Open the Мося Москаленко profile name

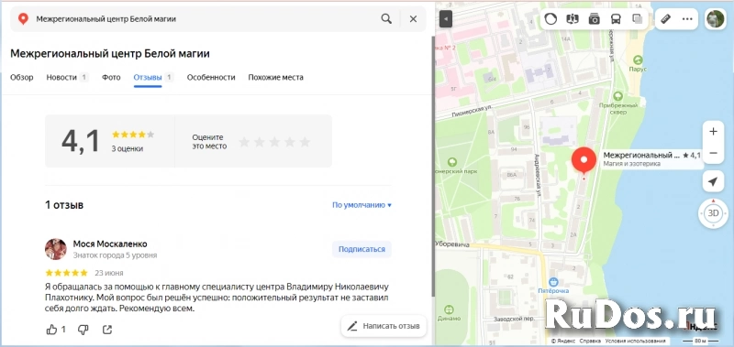point(110,244)
